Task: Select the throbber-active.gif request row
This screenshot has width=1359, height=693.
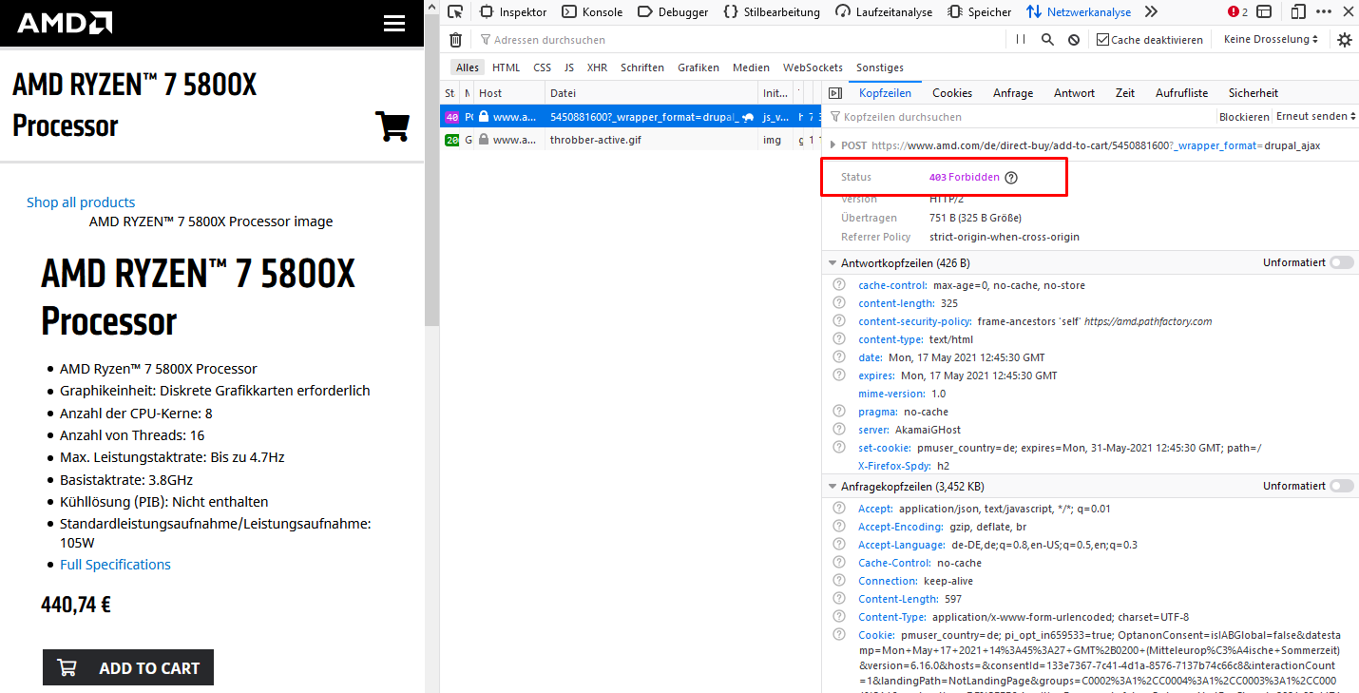Action: pos(630,140)
